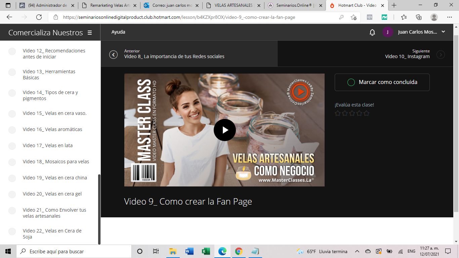459x258 pixels.
Task: Open the Favorites list icon
Action: [x=404, y=17]
